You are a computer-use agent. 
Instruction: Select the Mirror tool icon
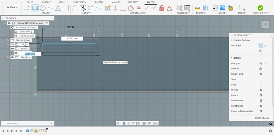[58, 8]
